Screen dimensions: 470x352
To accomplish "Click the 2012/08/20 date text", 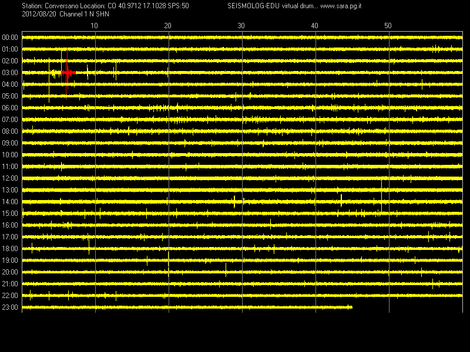I will [39, 14].
